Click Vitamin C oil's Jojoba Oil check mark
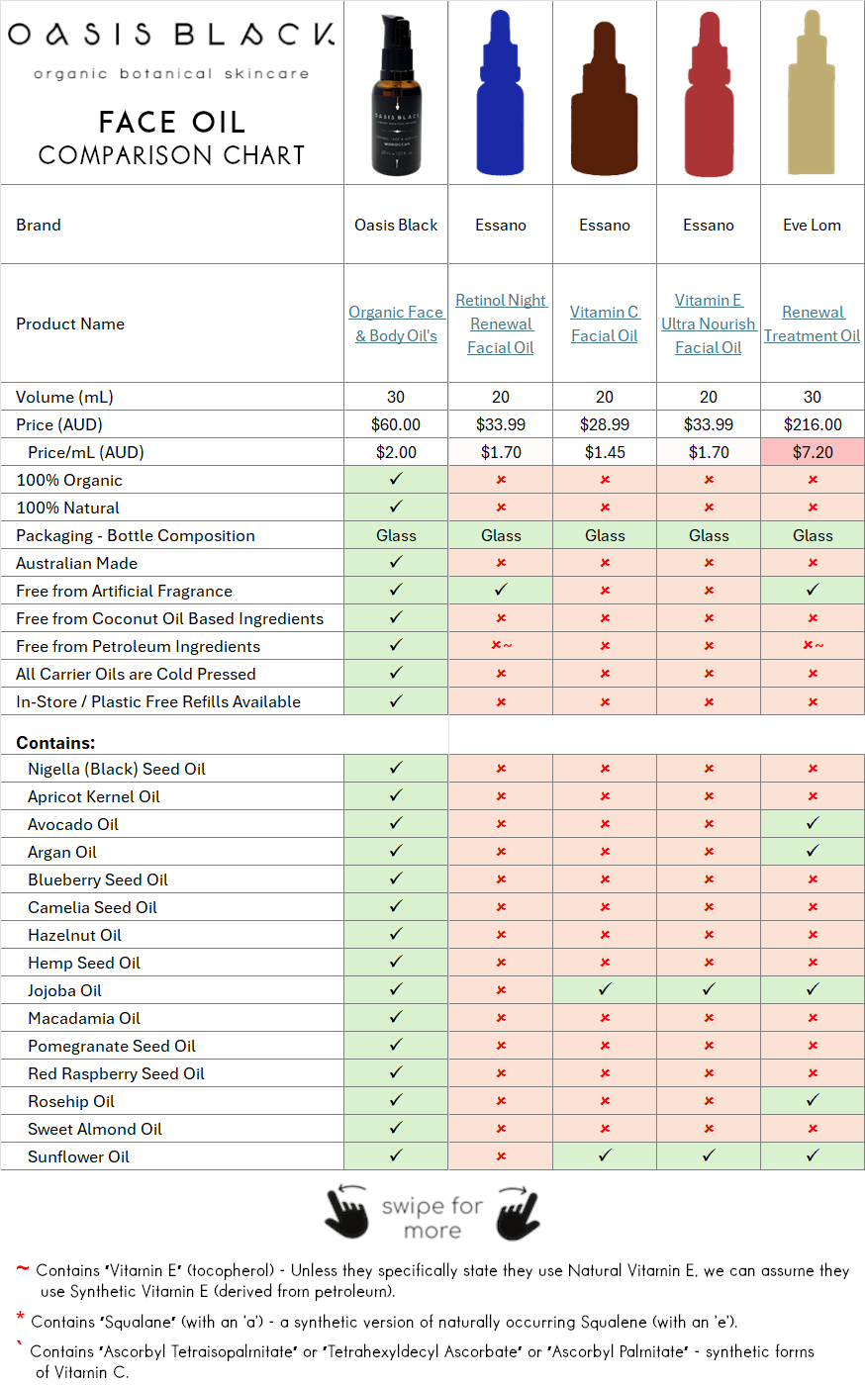The image size is (865, 1385). tap(605, 989)
